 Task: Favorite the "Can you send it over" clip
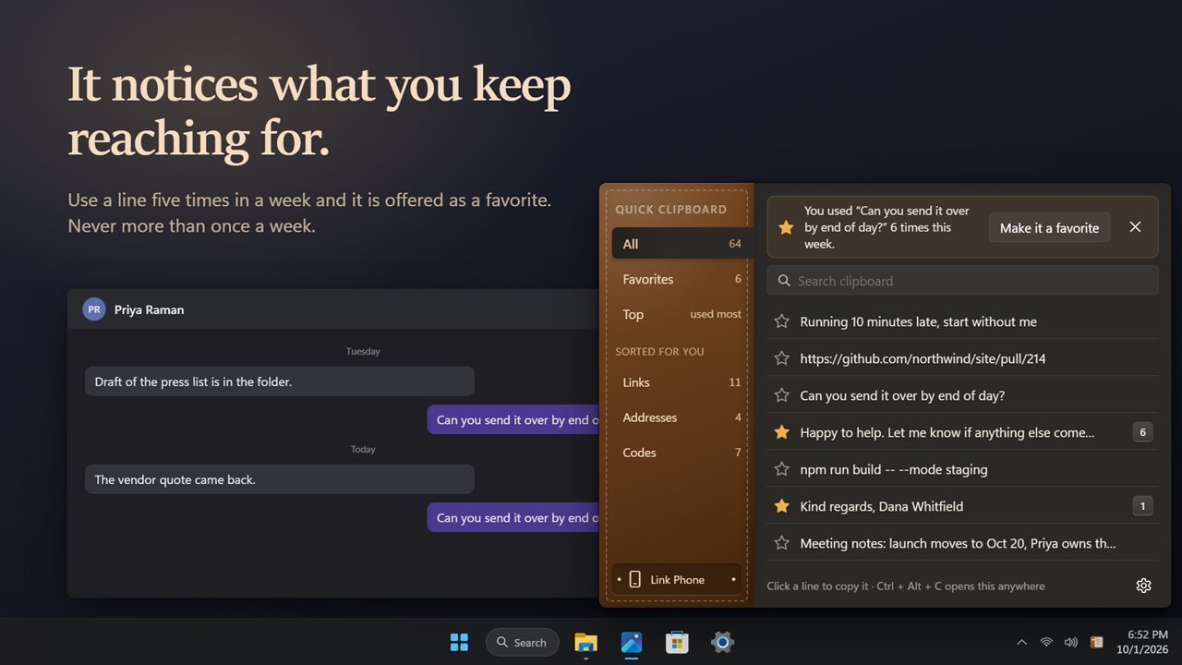click(782, 395)
